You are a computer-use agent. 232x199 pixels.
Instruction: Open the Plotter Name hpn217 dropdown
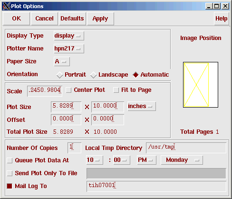69,49
